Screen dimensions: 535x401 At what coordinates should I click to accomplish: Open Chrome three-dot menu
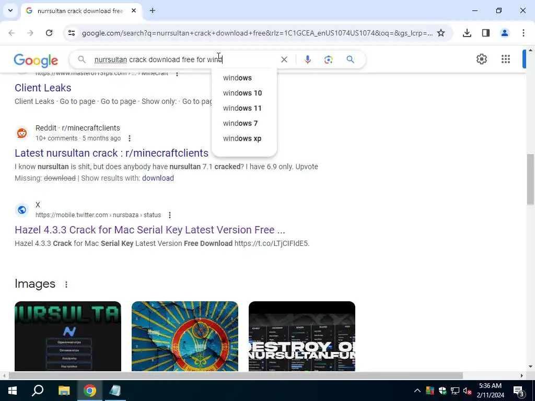pyautogui.click(x=523, y=33)
